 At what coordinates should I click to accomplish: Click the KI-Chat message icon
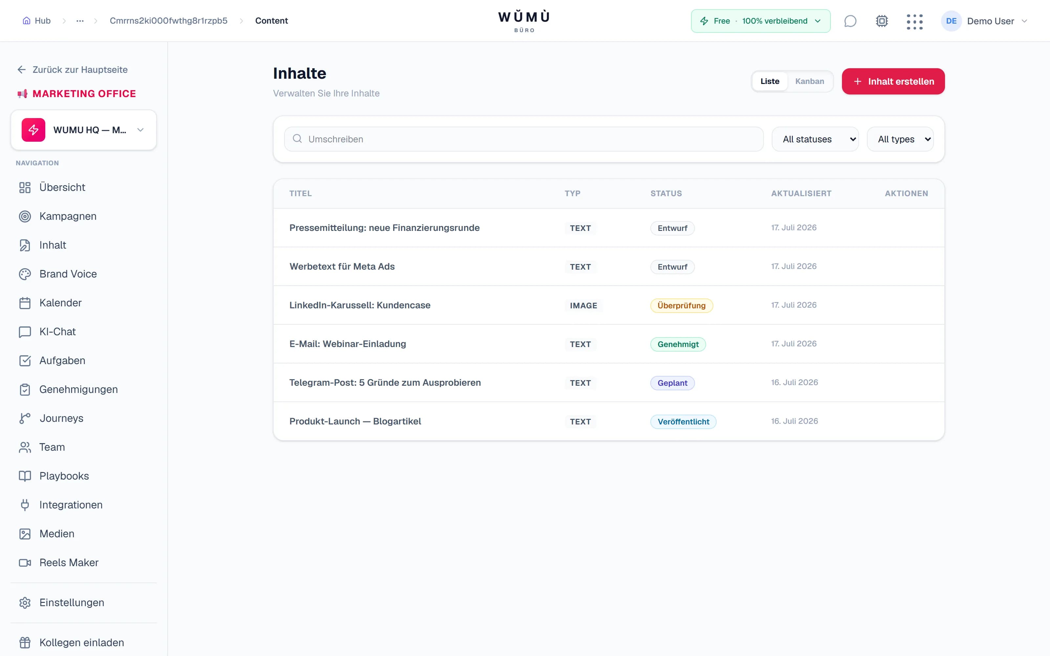[x=25, y=332]
